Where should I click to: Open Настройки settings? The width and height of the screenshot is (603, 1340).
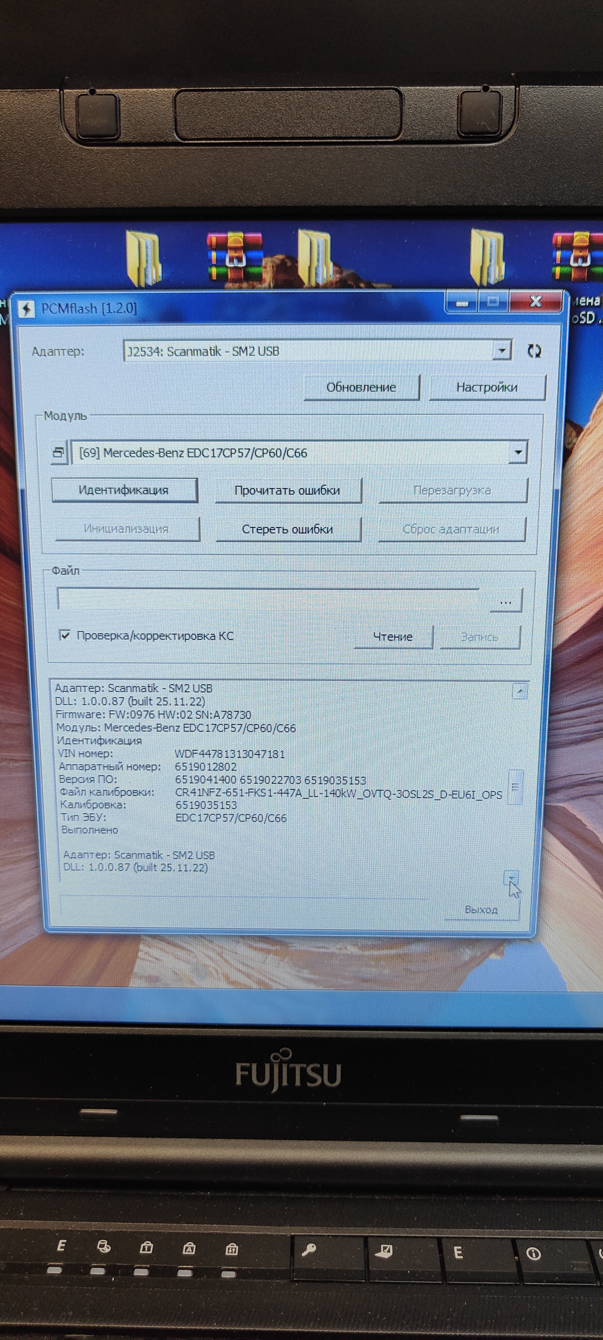487,387
